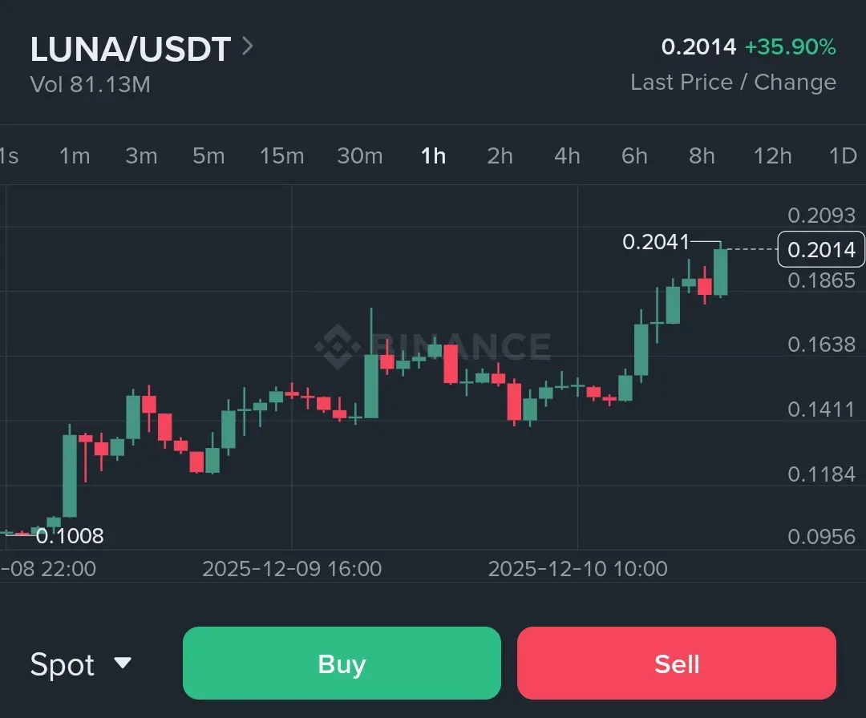866x718 pixels.
Task: Switch chart to 2h interval
Action: [500, 156]
